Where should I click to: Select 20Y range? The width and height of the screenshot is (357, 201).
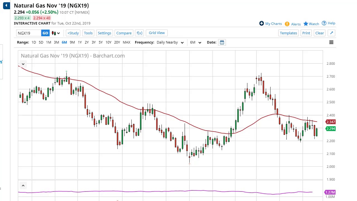[x=117, y=42]
